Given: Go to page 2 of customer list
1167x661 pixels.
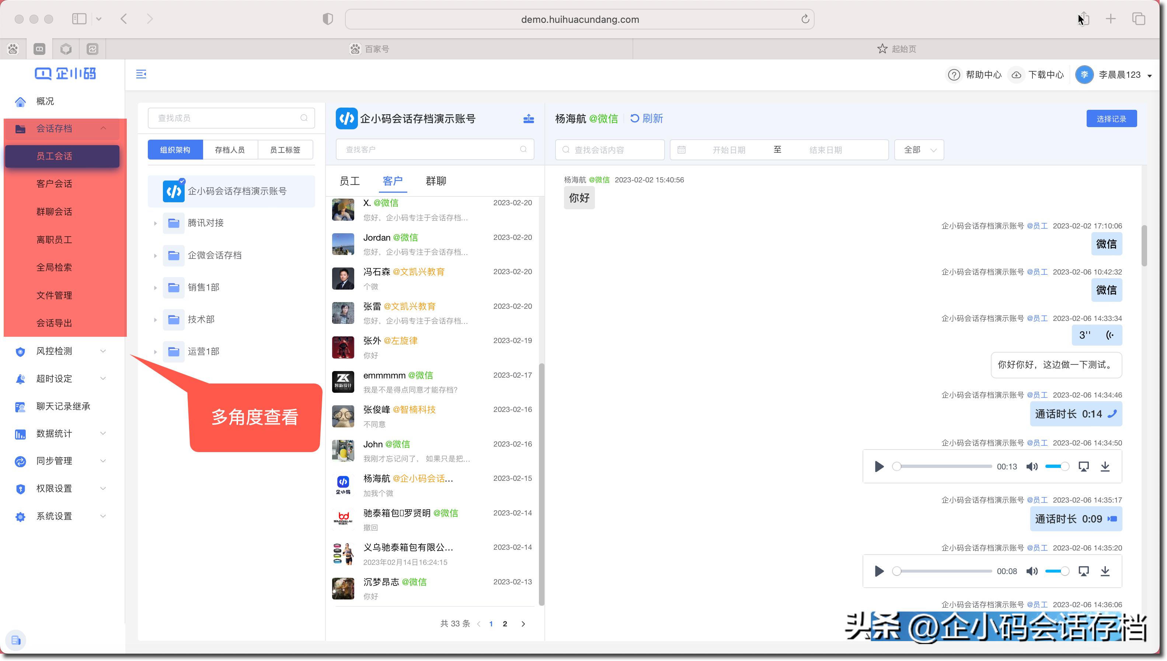Looking at the screenshot, I should (505, 624).
